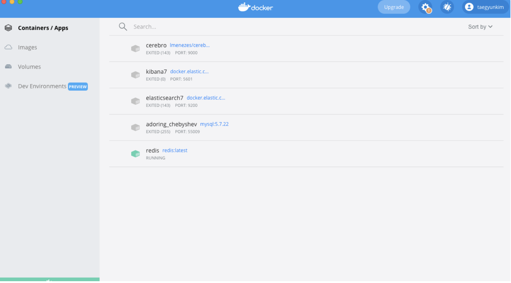This screenshot has height=283, width=511.
Task: Click the green Docker status bar
Action: pos(50,280)
